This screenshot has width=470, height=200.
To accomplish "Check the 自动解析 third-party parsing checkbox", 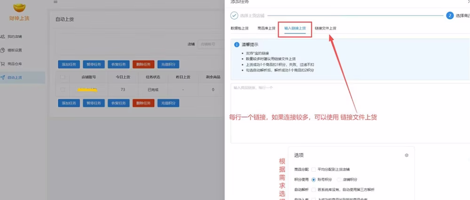I will coord(313,190).
